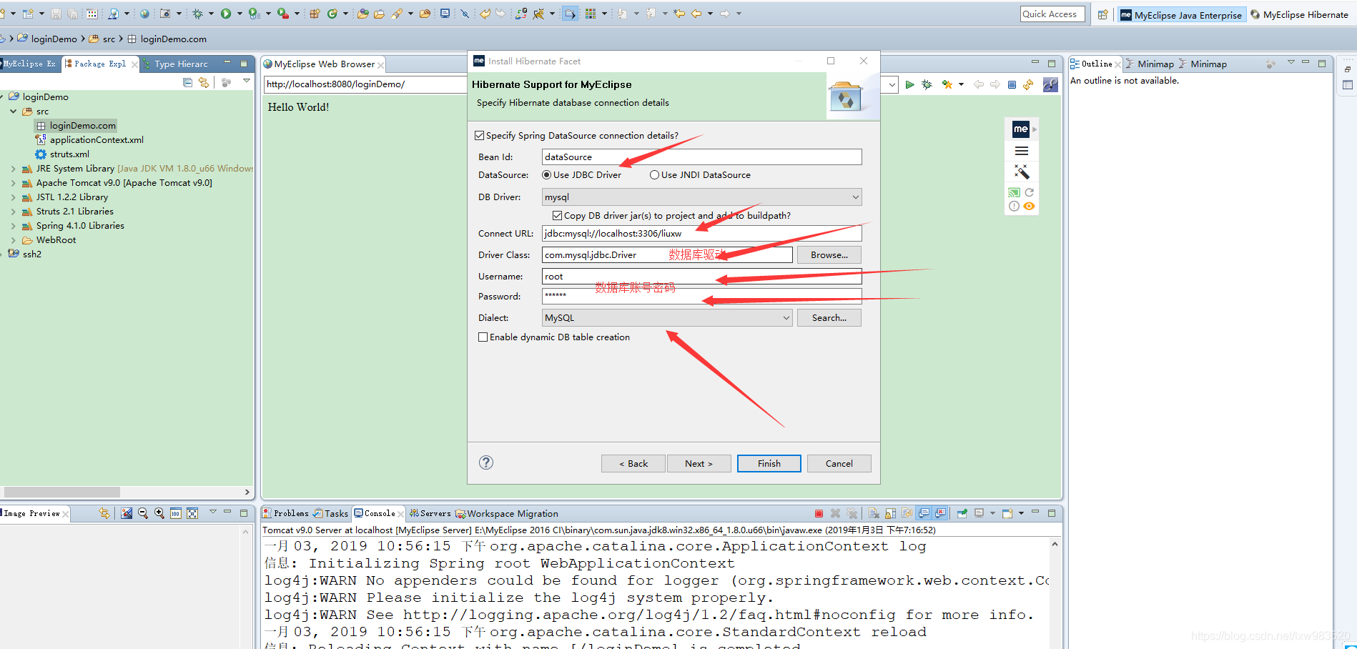The image size is (1357, 649).
Task: Click the hamburger menu on floating browser toolbar
Action: point(1022,151)
